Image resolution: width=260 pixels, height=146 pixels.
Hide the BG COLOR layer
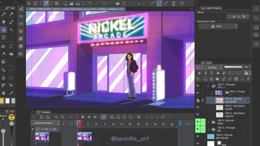click(x=198, y=136)
